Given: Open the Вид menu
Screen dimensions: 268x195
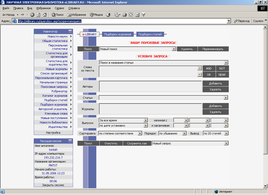Looking at the screenshot, I should [30, 8].
